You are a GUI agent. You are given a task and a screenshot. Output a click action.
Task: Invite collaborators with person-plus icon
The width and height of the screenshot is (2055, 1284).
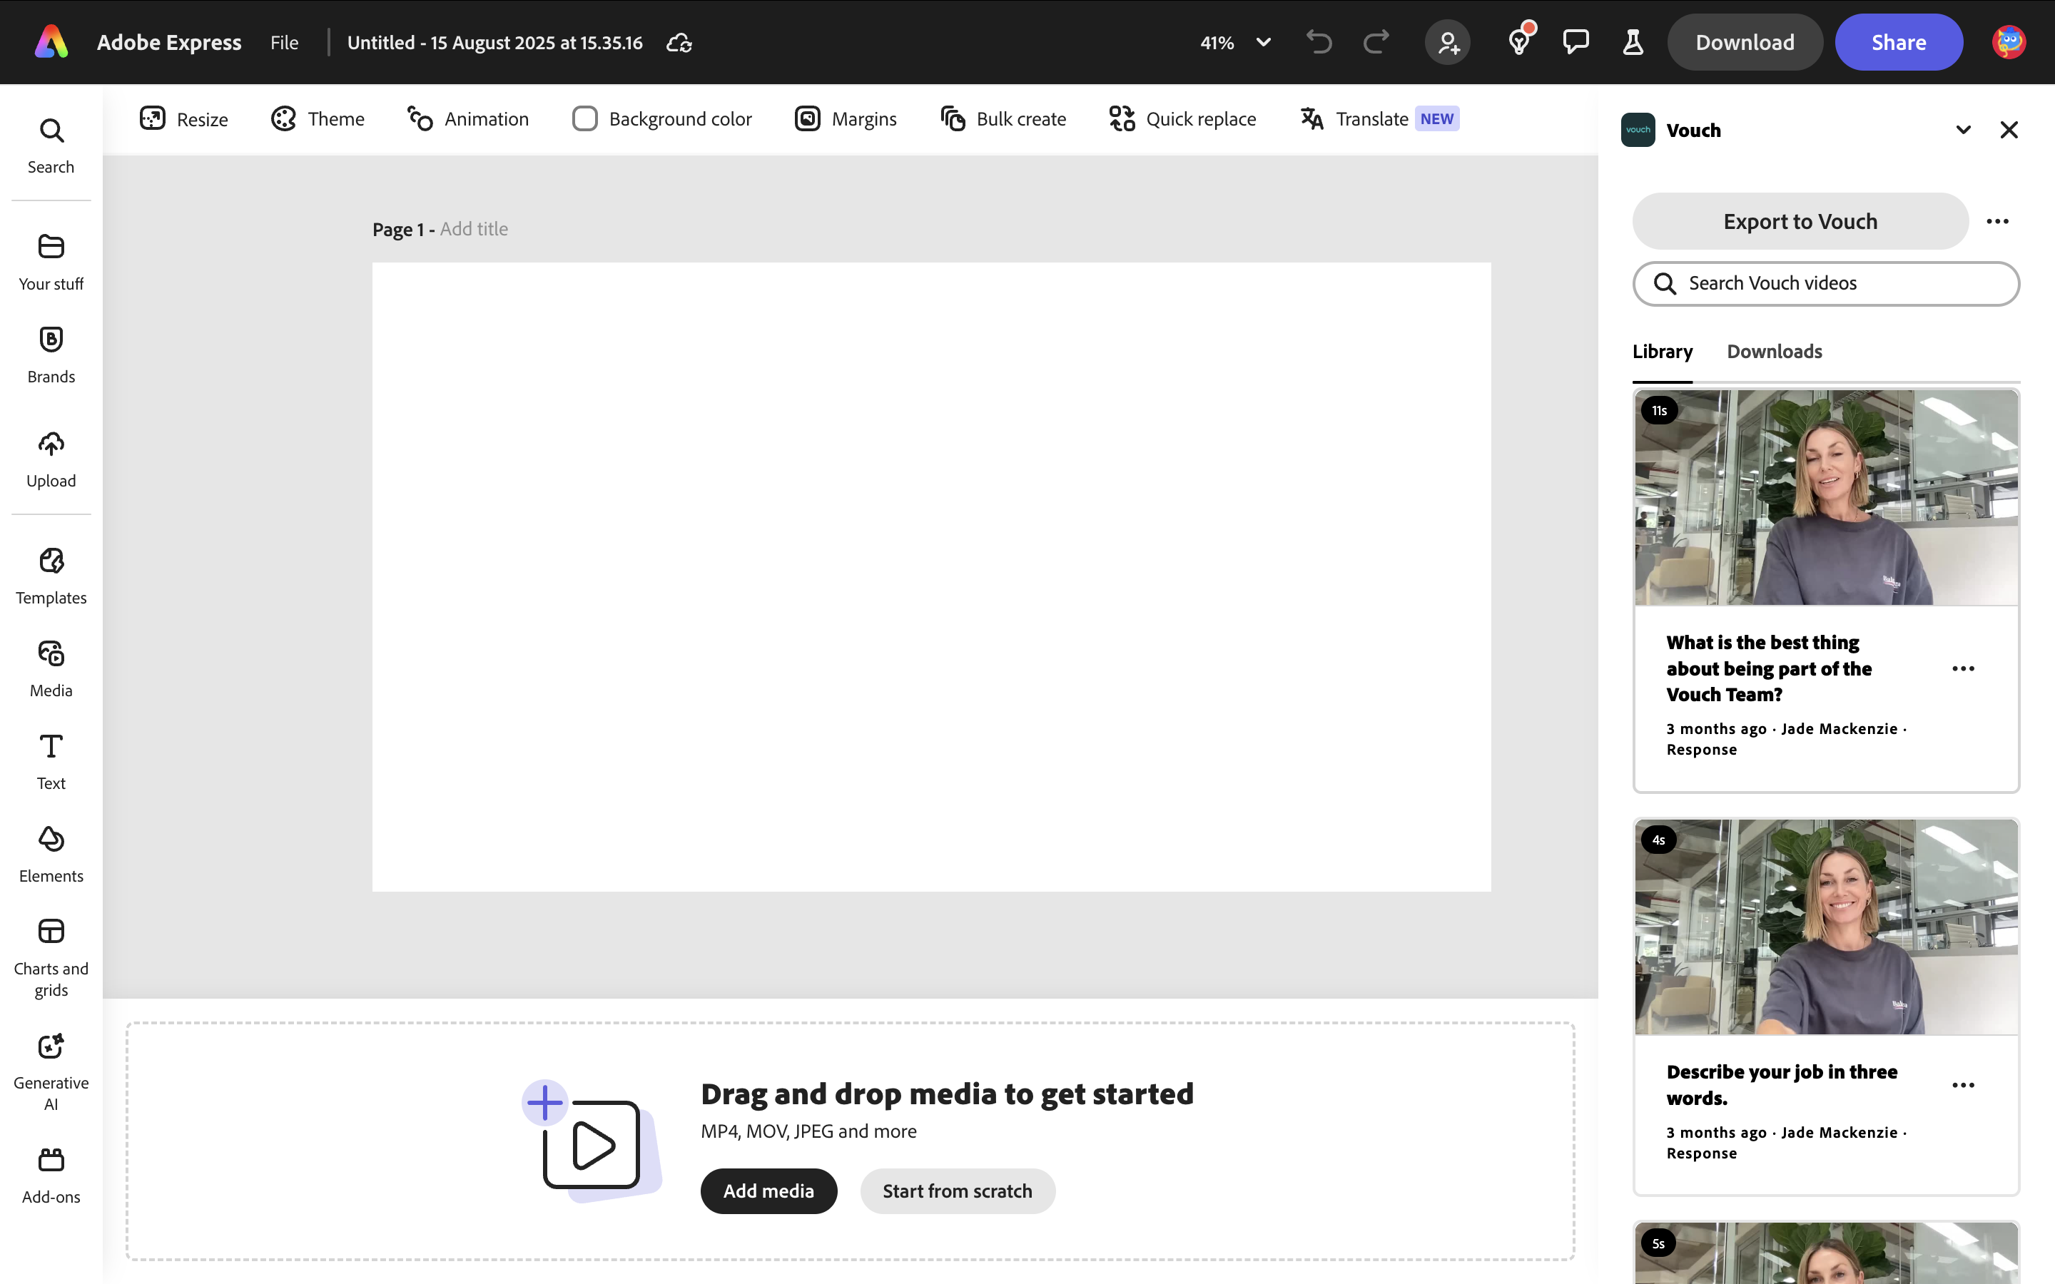[x=1448, y=41]
